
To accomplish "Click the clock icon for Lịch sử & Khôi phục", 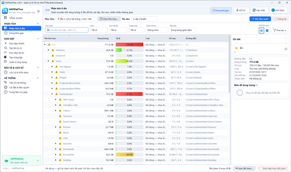I will 5,72.
